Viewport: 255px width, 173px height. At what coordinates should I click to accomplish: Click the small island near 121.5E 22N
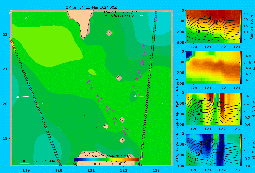[x=109, y=33]
